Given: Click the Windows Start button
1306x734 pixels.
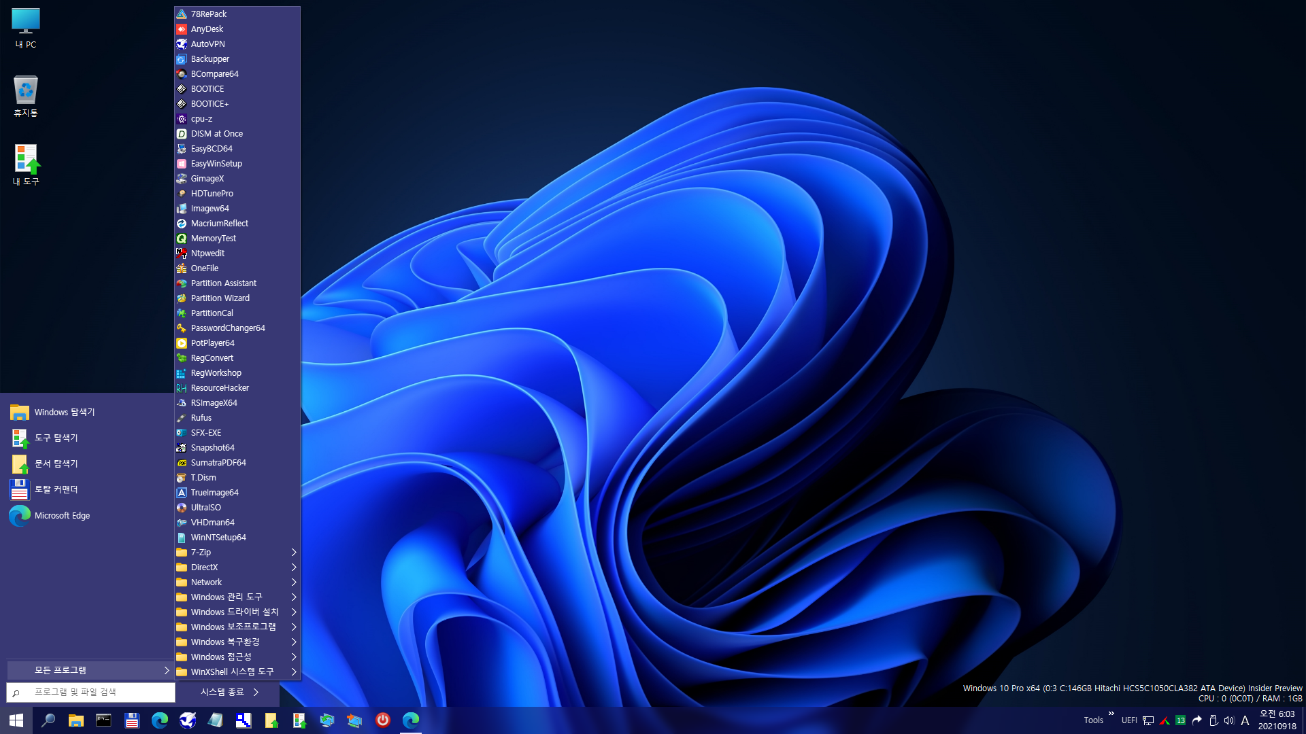Looking at the screenshot, I should 16,720.
